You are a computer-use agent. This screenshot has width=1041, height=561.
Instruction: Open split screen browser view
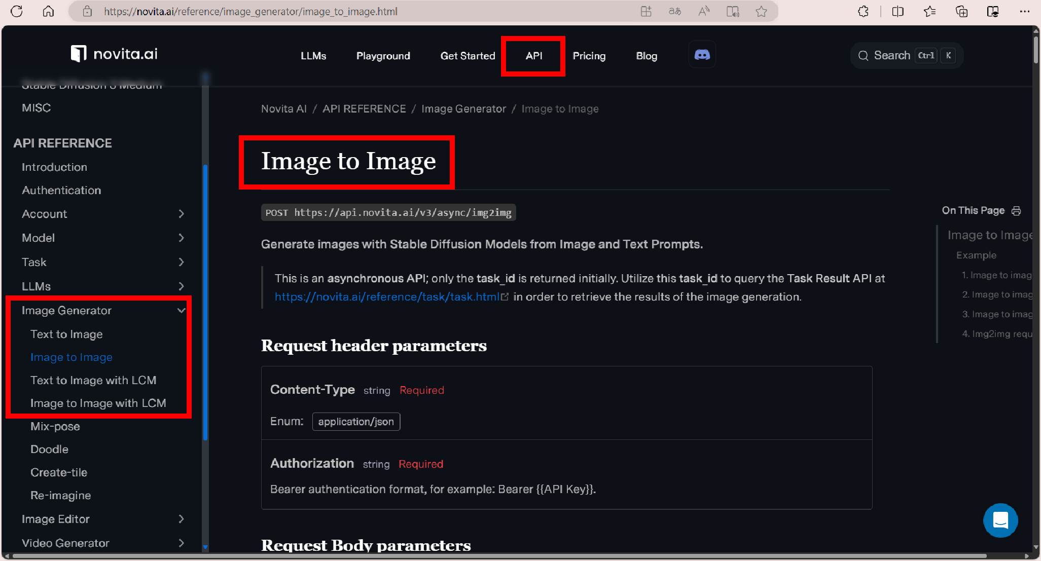(898, 11)
